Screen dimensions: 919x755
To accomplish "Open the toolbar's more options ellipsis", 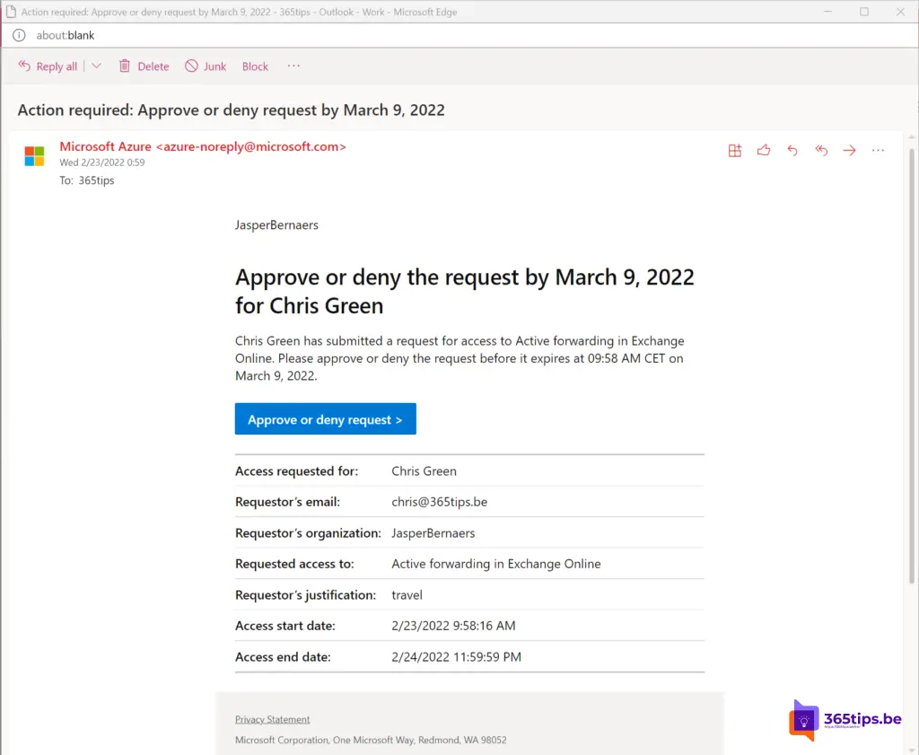I will (293, 66).
